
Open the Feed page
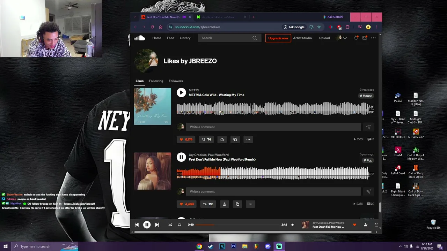point(170,38)
